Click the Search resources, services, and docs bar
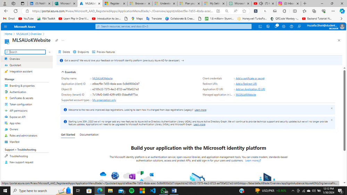347x195 pixels. tap(174, 26)
